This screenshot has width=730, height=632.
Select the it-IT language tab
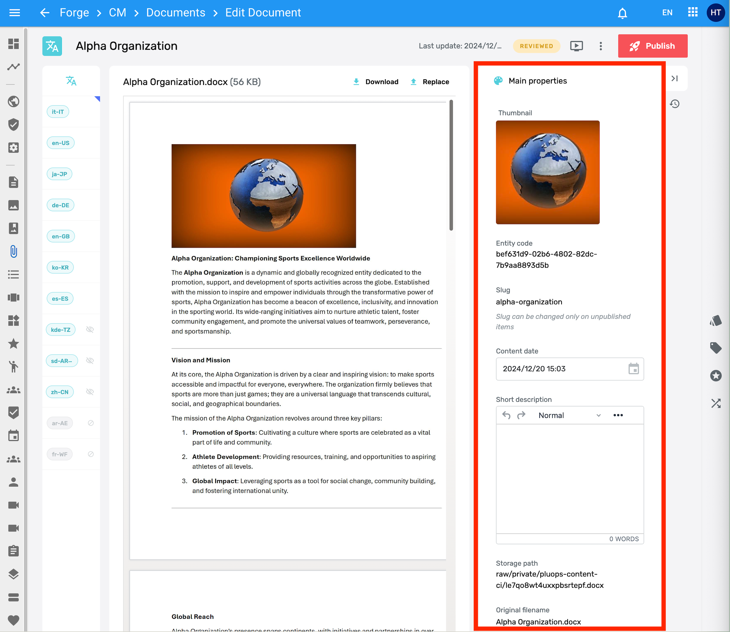click(x=58, y=112)
